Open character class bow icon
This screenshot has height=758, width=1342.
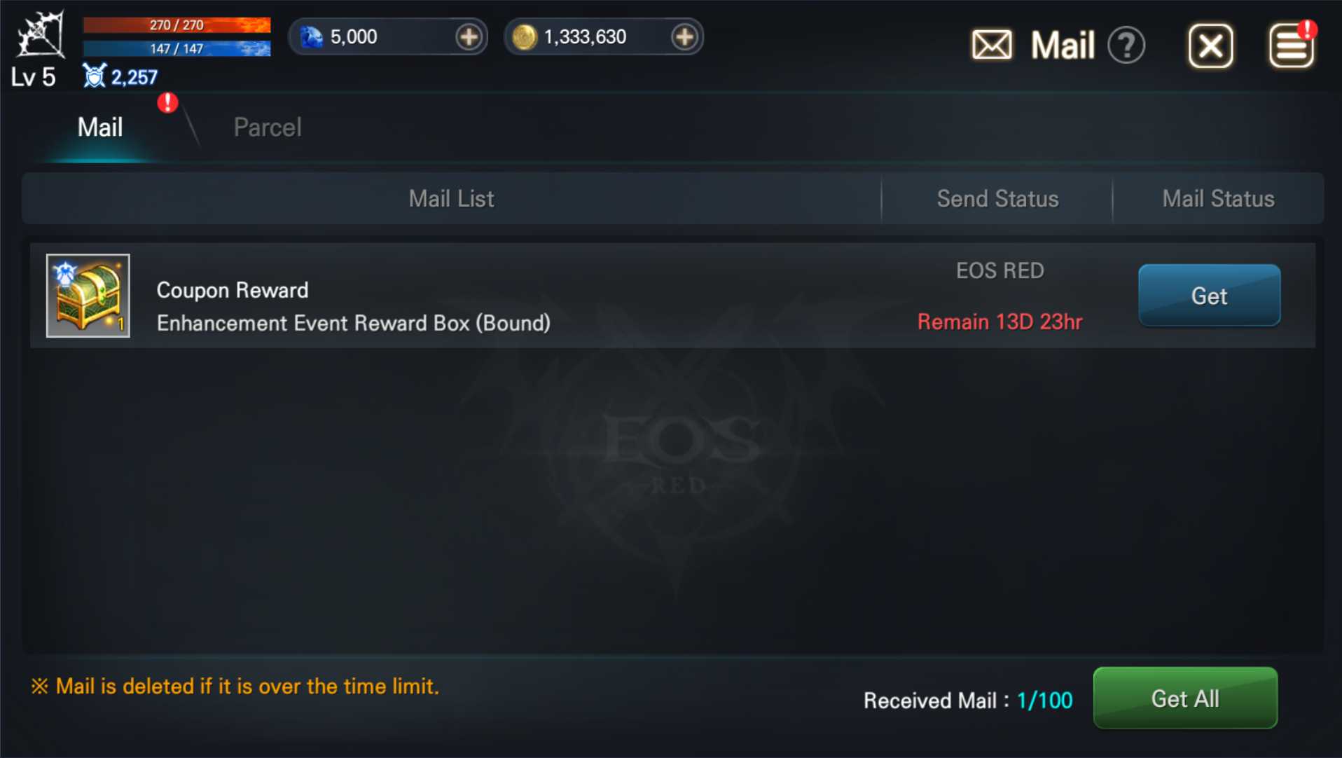[x=41, y=34]
